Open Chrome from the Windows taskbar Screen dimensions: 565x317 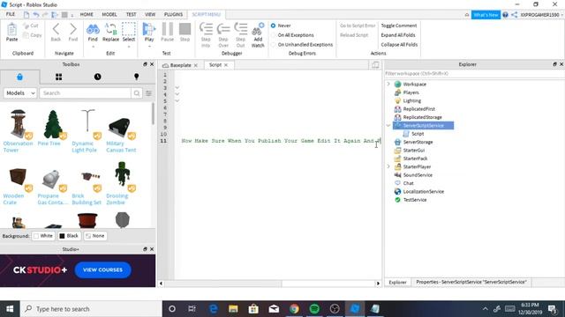pos(294,309)
